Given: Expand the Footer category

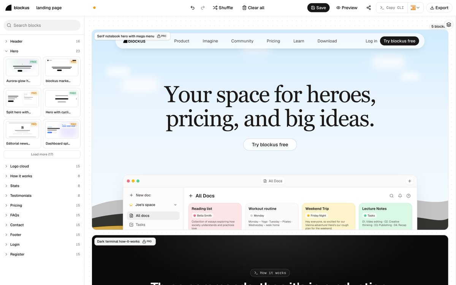Looking at the screenshot, I should point(42,235).
